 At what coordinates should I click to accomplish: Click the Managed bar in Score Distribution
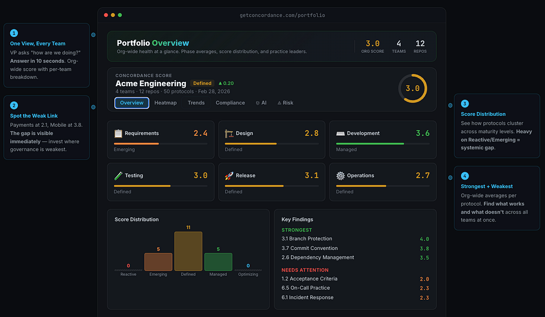pyautogui.click(x=218, y=262)
